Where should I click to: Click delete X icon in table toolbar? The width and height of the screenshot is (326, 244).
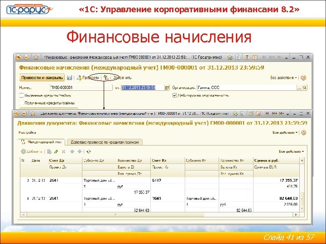63,152
